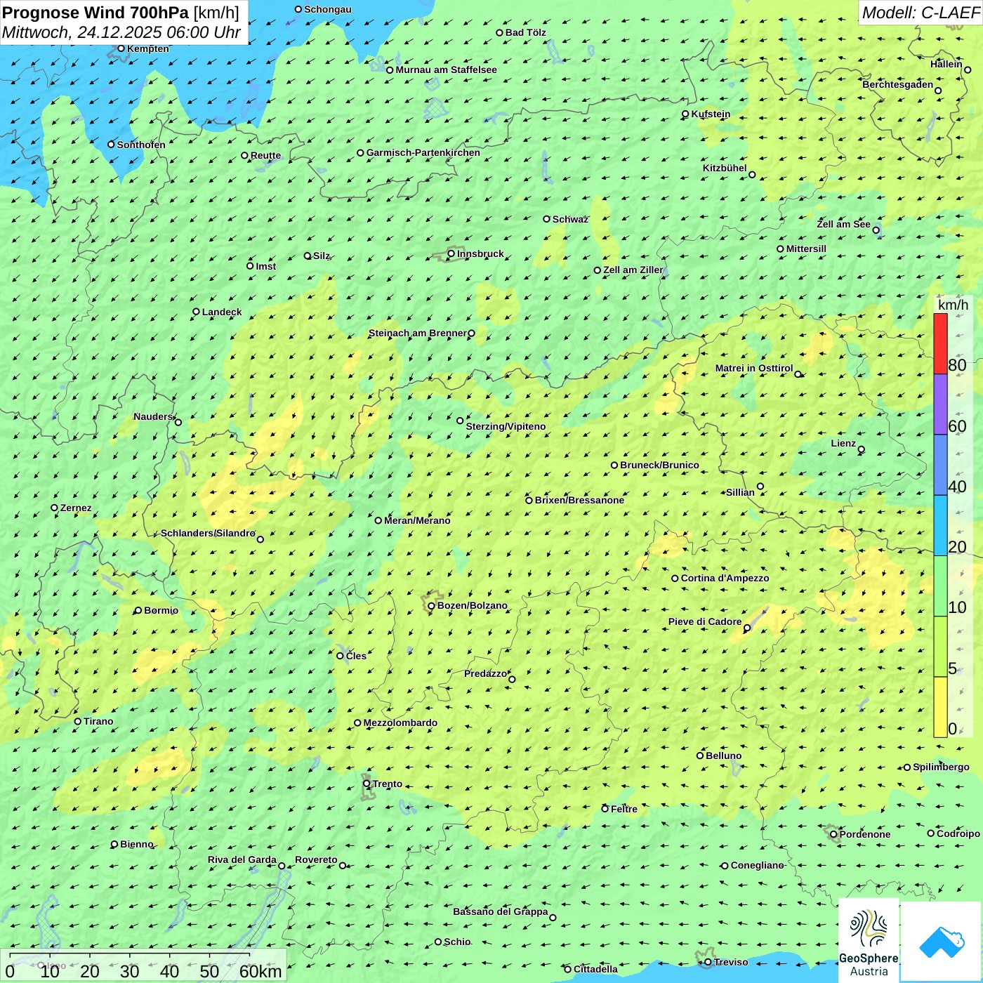Click the 'Bormio' label
Viewport: 983px width, 983px height.
(x=161, y=610)
